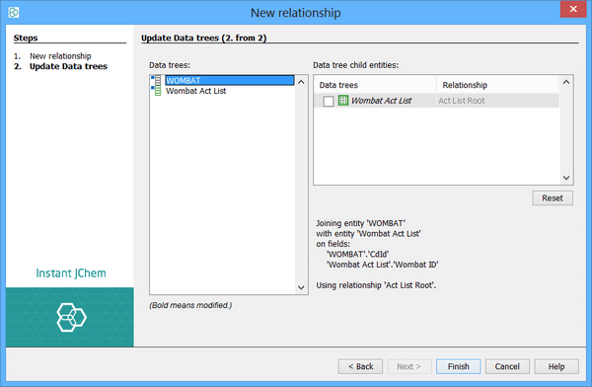Click up arrow of child entities scrollbar

point(566,82)
